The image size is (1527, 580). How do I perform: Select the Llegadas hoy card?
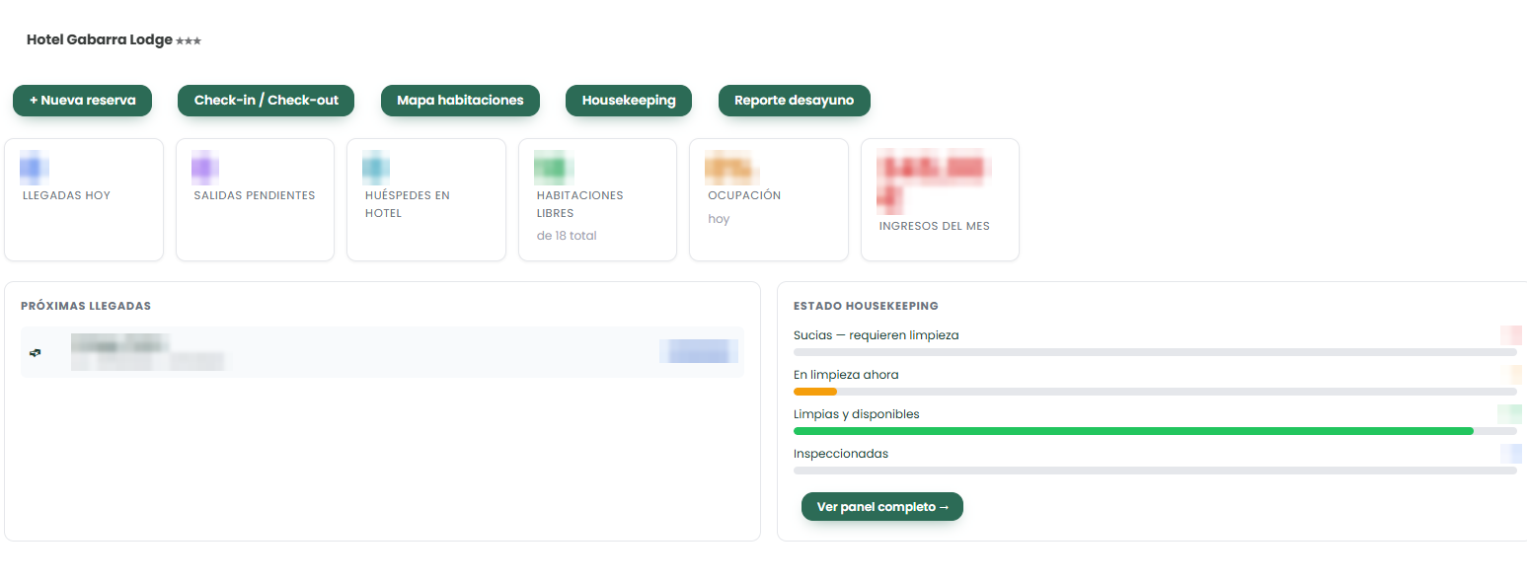pyautogui.click(x=84, y=200)
